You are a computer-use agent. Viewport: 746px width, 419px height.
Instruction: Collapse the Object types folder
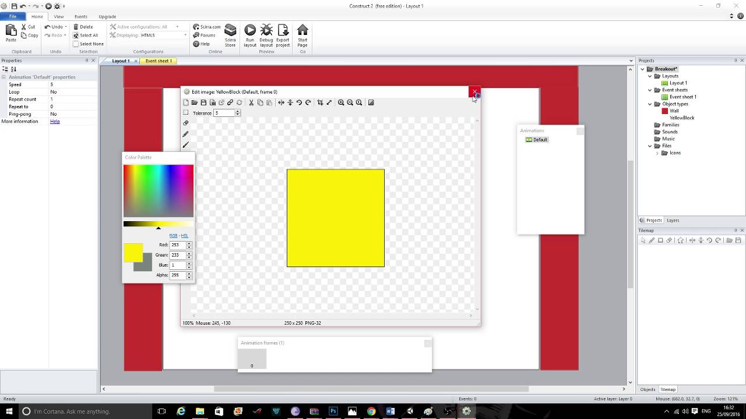(650, 104)
